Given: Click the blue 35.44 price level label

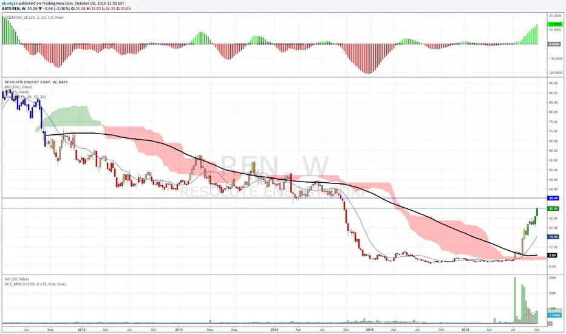Looking at the screenshot, I should tap(553, 198).
